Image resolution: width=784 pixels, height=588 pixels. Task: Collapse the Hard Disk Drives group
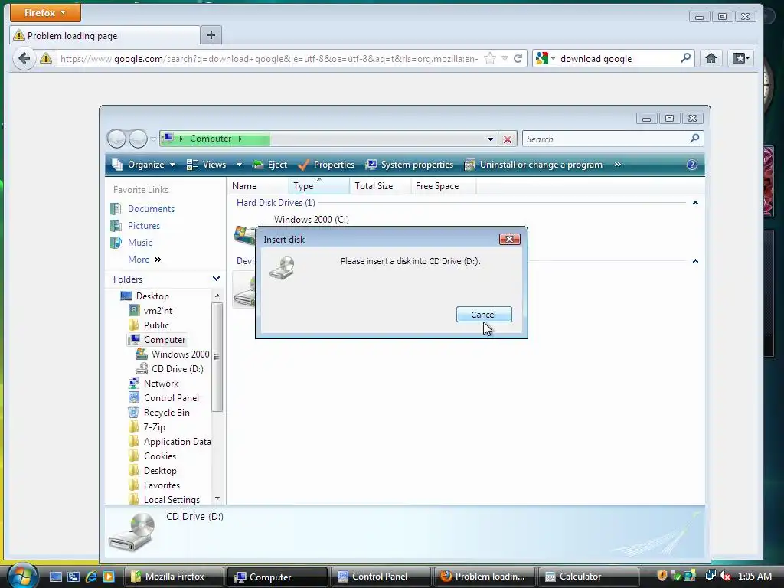[x=695, y=203]
